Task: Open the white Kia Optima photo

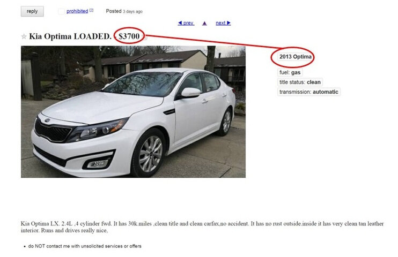Action: tap(133, 112)
